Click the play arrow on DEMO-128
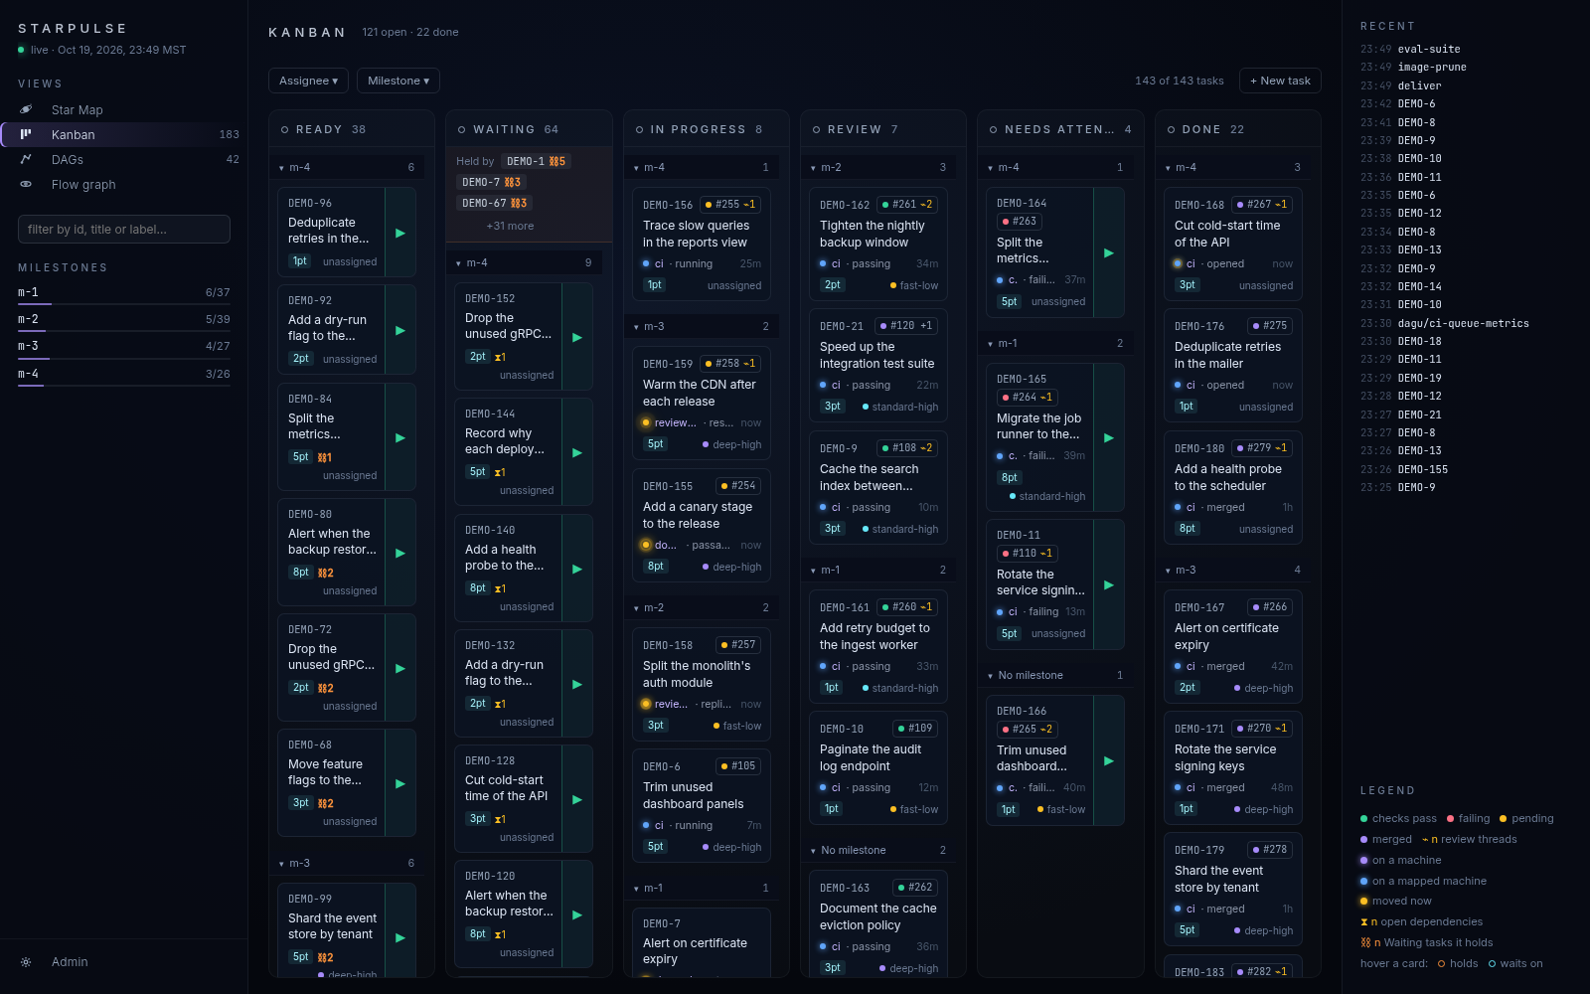1590x994 pixels. 577,799
